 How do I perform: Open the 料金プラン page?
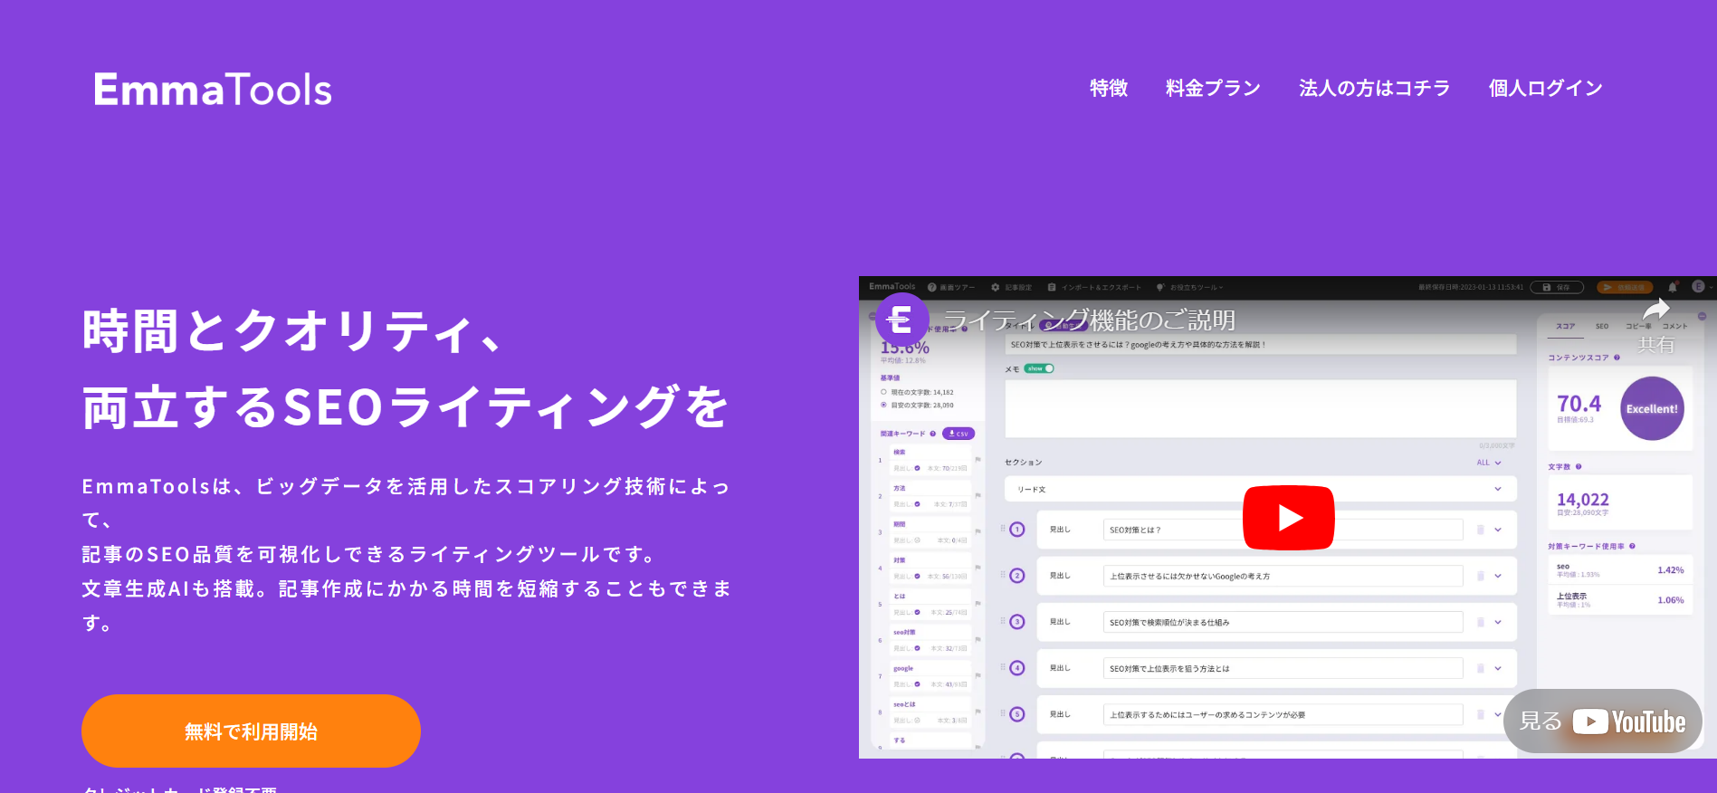pos(1213,88)
